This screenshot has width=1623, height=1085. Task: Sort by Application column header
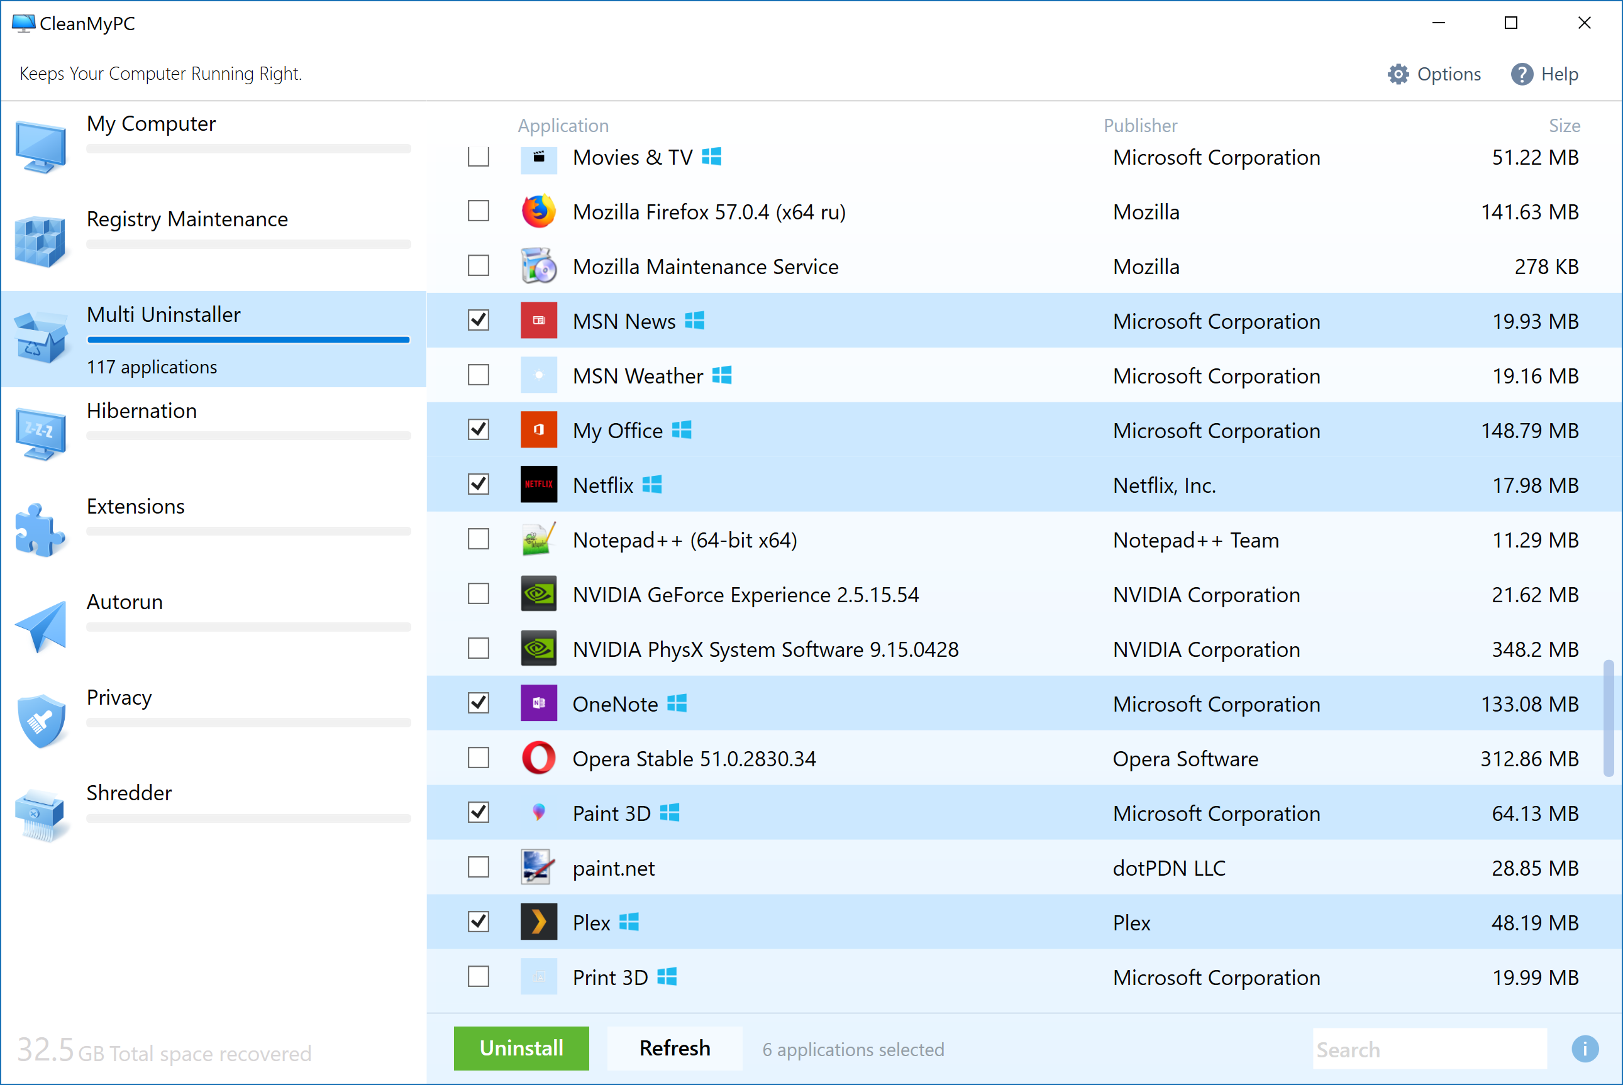pyautogui.click(x=563, y=125)
